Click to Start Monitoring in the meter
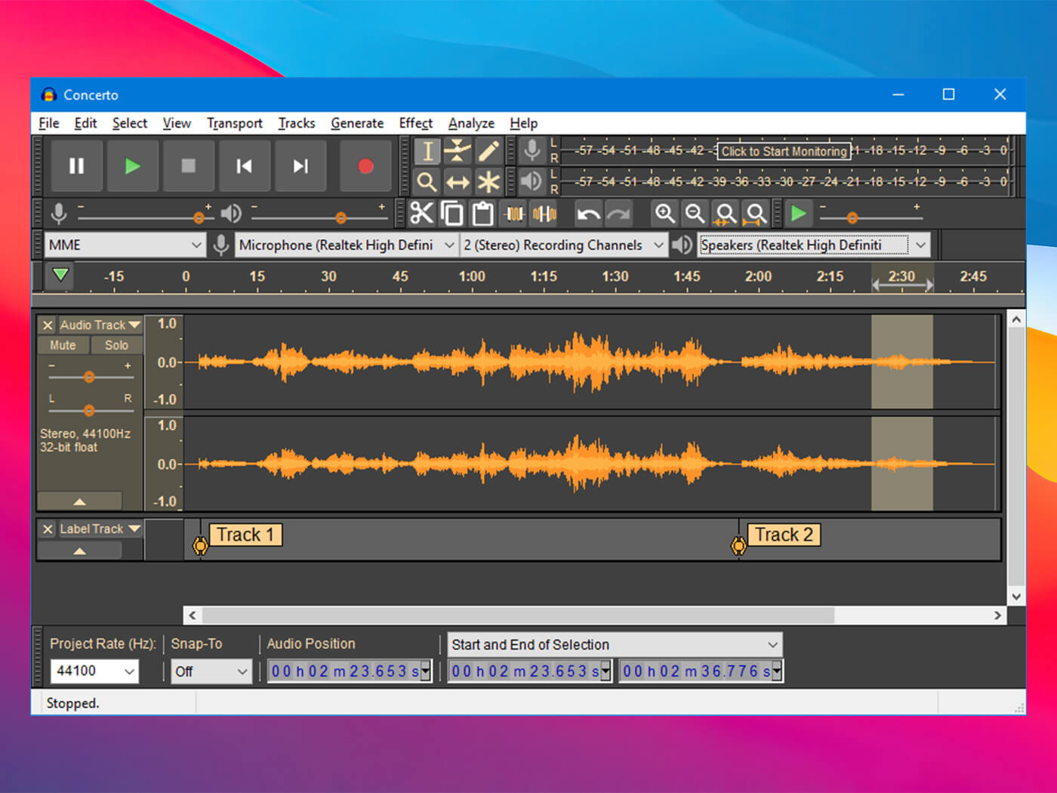 [x=784, y=151]
